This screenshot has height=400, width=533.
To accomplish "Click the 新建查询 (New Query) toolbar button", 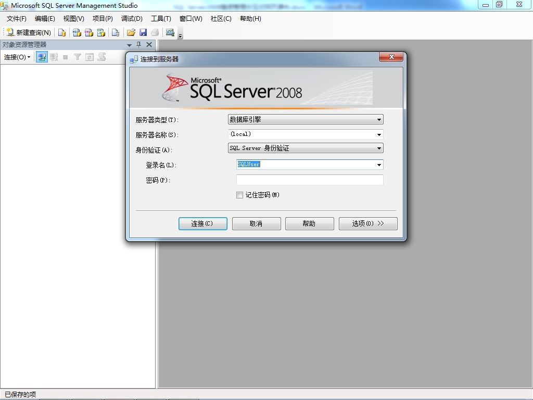I will point(29,32).
